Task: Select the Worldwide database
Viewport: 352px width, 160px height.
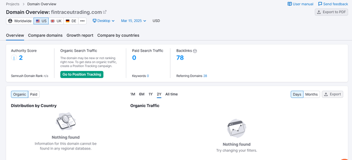Action: [20, 21]
